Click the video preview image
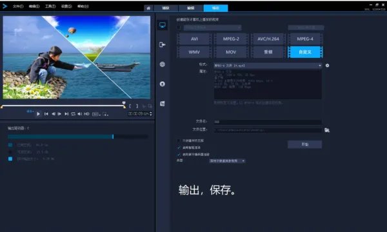 (77, 57)
